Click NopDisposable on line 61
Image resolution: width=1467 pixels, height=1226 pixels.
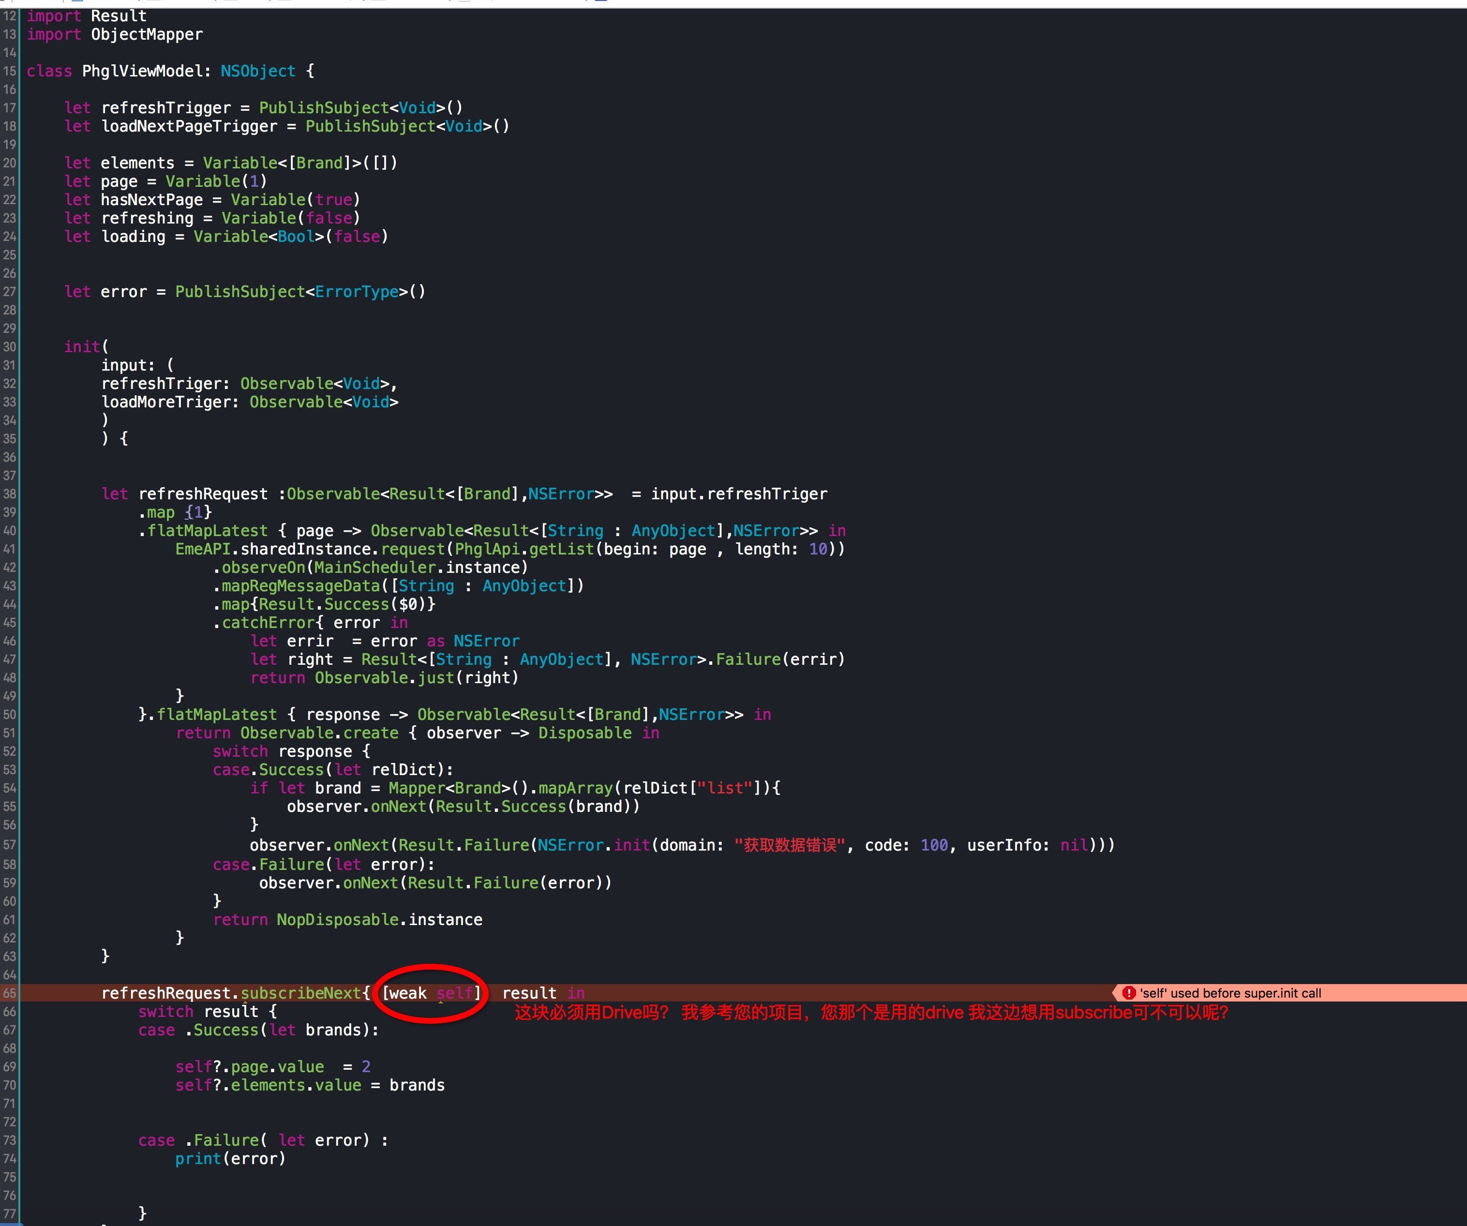click(337, 919)
